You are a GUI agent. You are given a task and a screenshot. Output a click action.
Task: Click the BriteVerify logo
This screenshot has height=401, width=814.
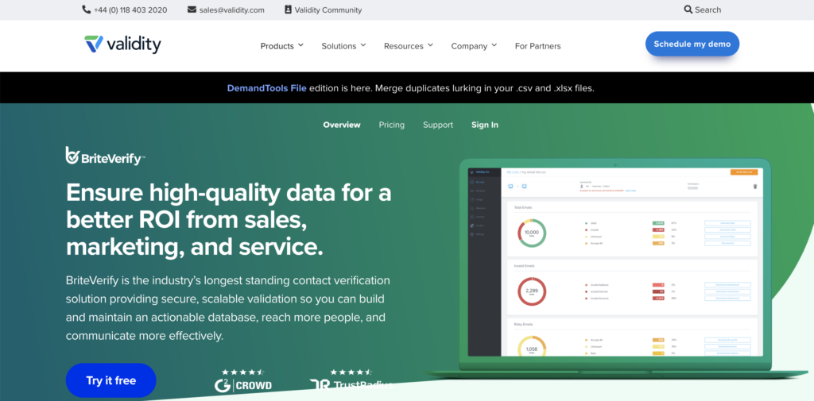(x=106, y=156)
